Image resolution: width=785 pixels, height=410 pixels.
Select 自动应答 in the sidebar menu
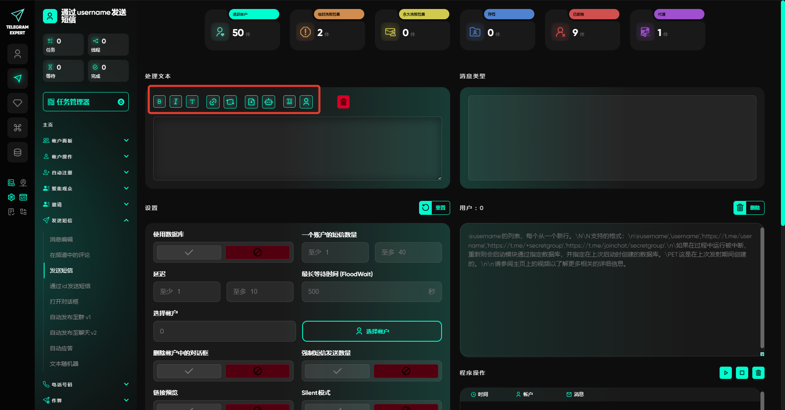point(61,348)
